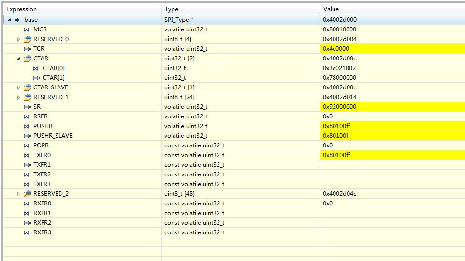Select the PUSHR_SLAVE register name

[x=53, y=136]
